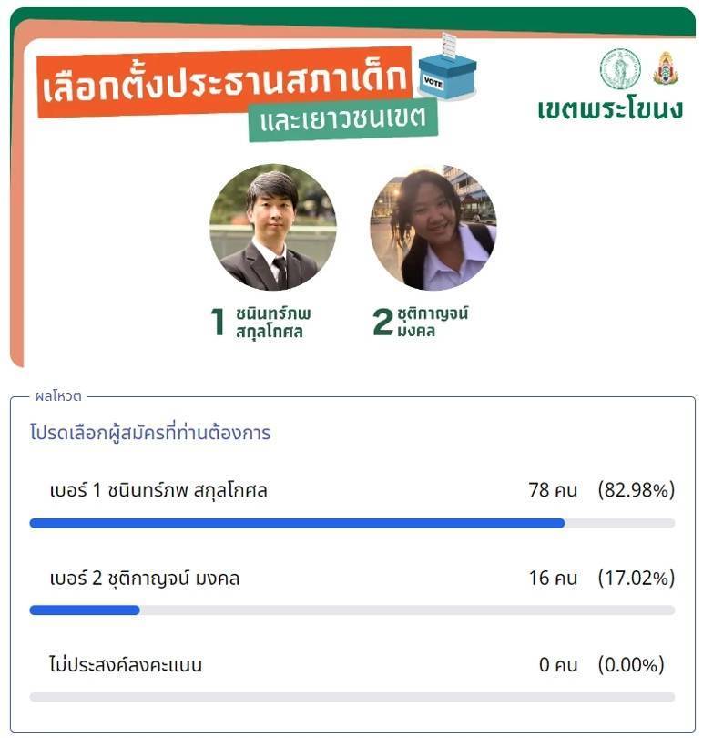
Task: Click the large green number 2
Action: coord(382,322)
